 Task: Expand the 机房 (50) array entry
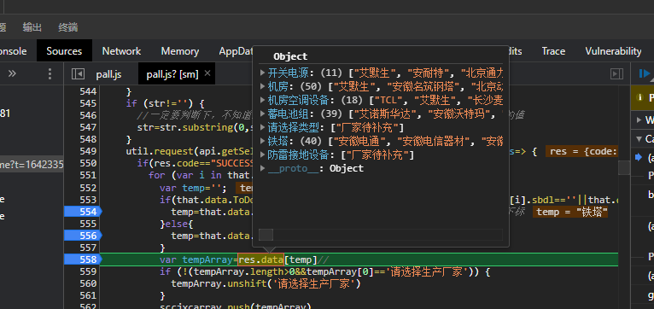pyautogui.click(x=262, y=86)
